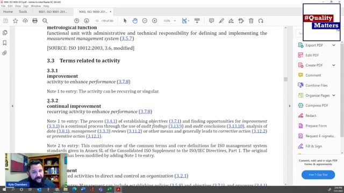344x193 pixels.
Task: Open the find text magnifier tool
Action: (x=45, y=21)
